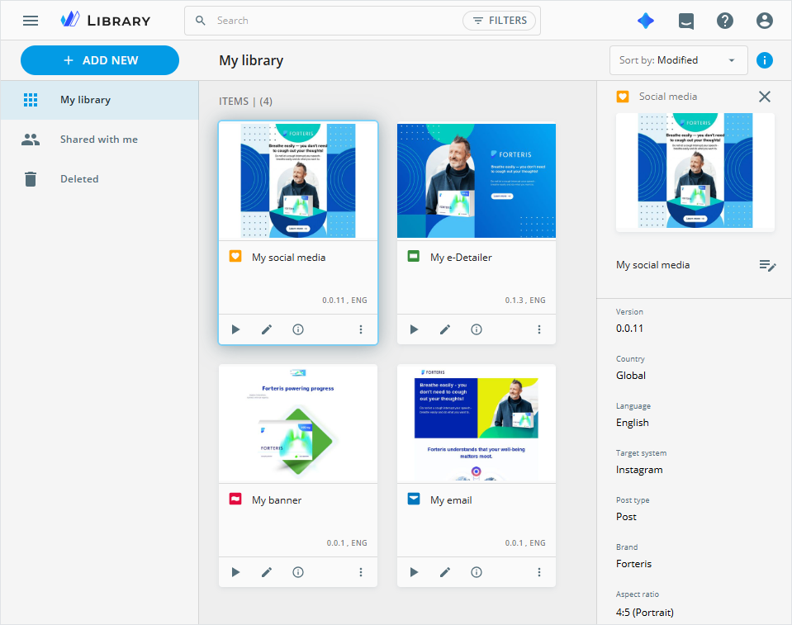792x625 pixels.
Task: Open the user account profile icon
Action: click(x=764, y=21)
